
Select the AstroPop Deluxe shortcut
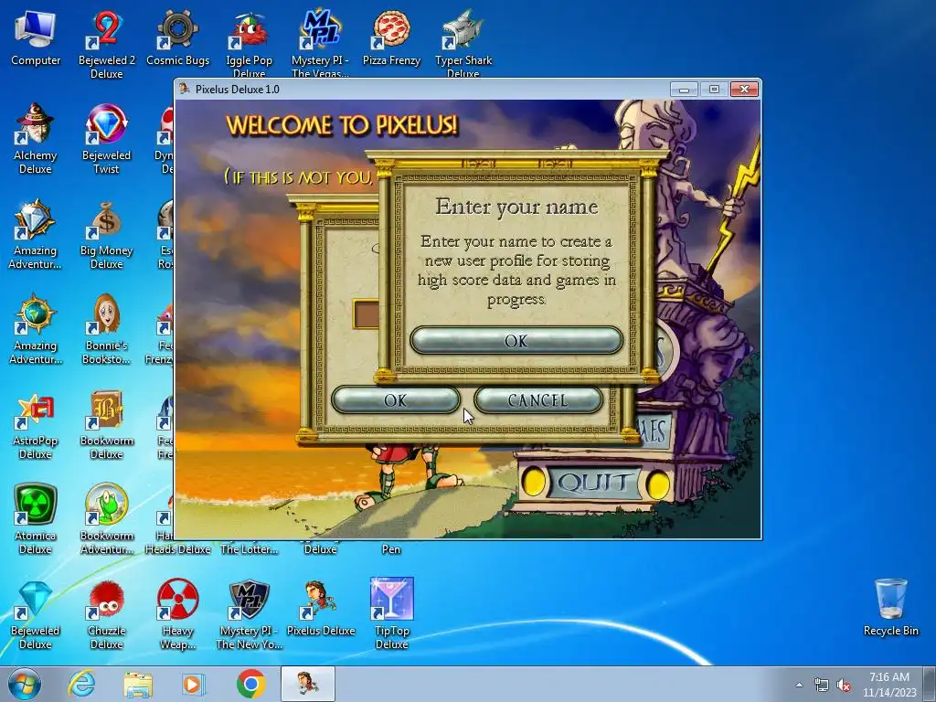(36, 425)
